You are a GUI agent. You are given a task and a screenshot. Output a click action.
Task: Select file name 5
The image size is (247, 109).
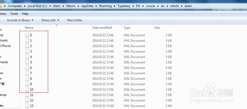pos(31,62)
